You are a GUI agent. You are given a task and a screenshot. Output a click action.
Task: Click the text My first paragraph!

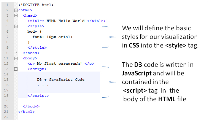pos(59,64)
